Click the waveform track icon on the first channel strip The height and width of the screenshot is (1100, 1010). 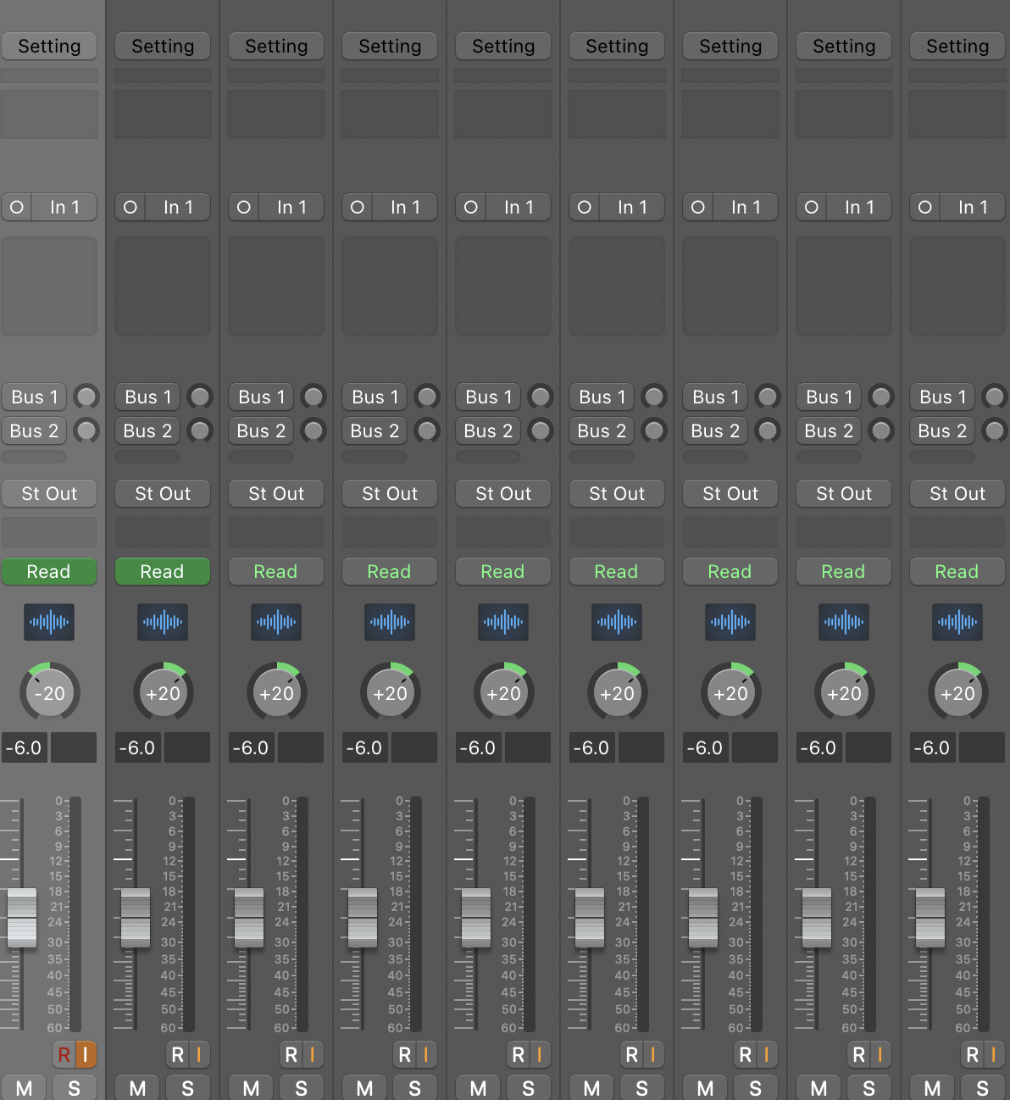point(49,622)
